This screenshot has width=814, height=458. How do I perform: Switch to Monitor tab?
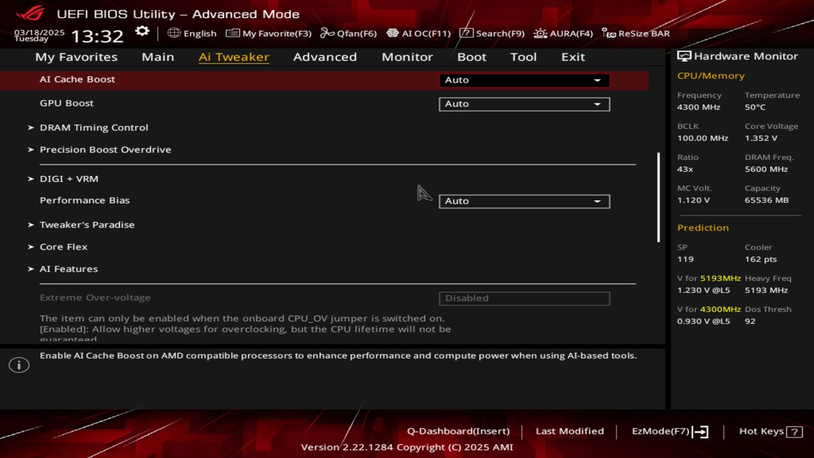coord(407,57)
